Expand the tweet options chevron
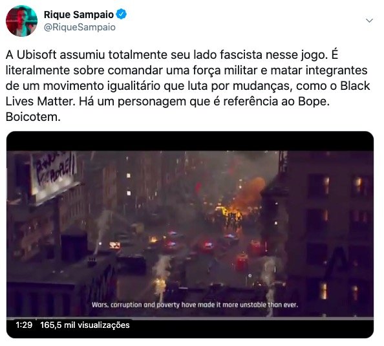This screenshot has height=346, width=384. pyautogui.click(x=369, y=21)
